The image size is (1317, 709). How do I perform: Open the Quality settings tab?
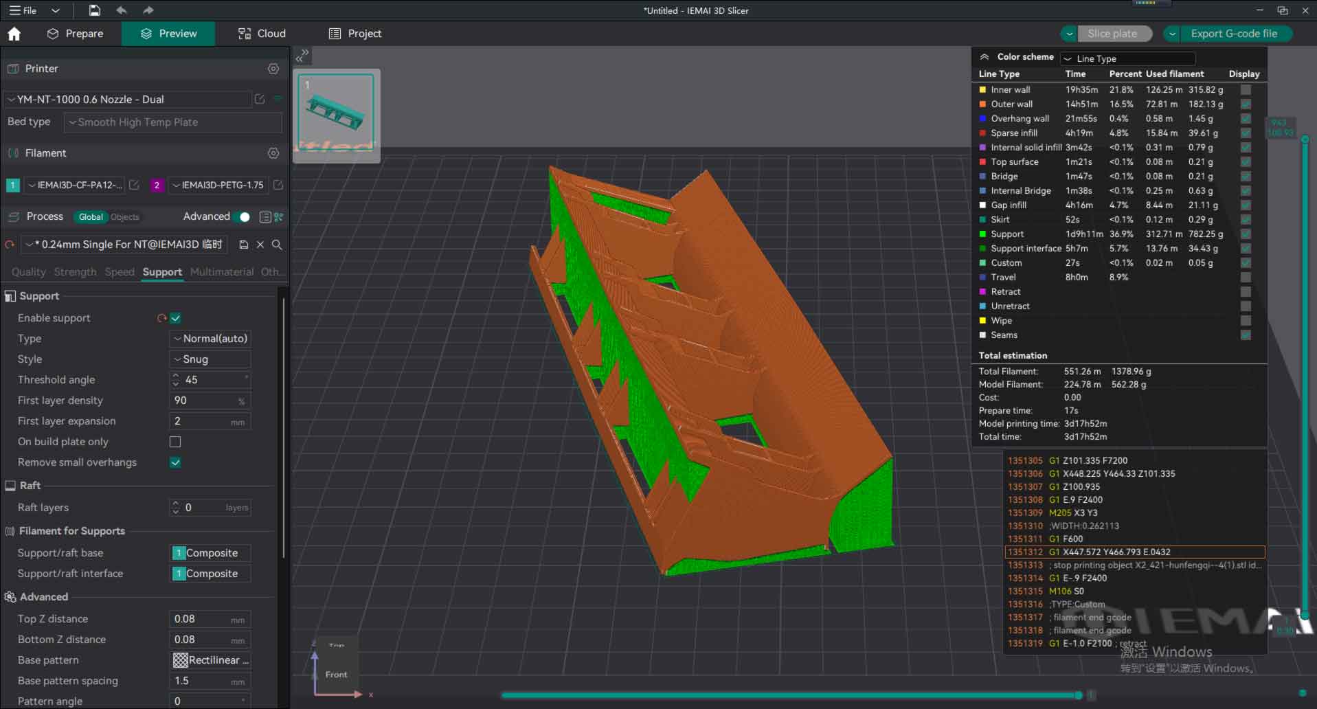tap(28, 272)
